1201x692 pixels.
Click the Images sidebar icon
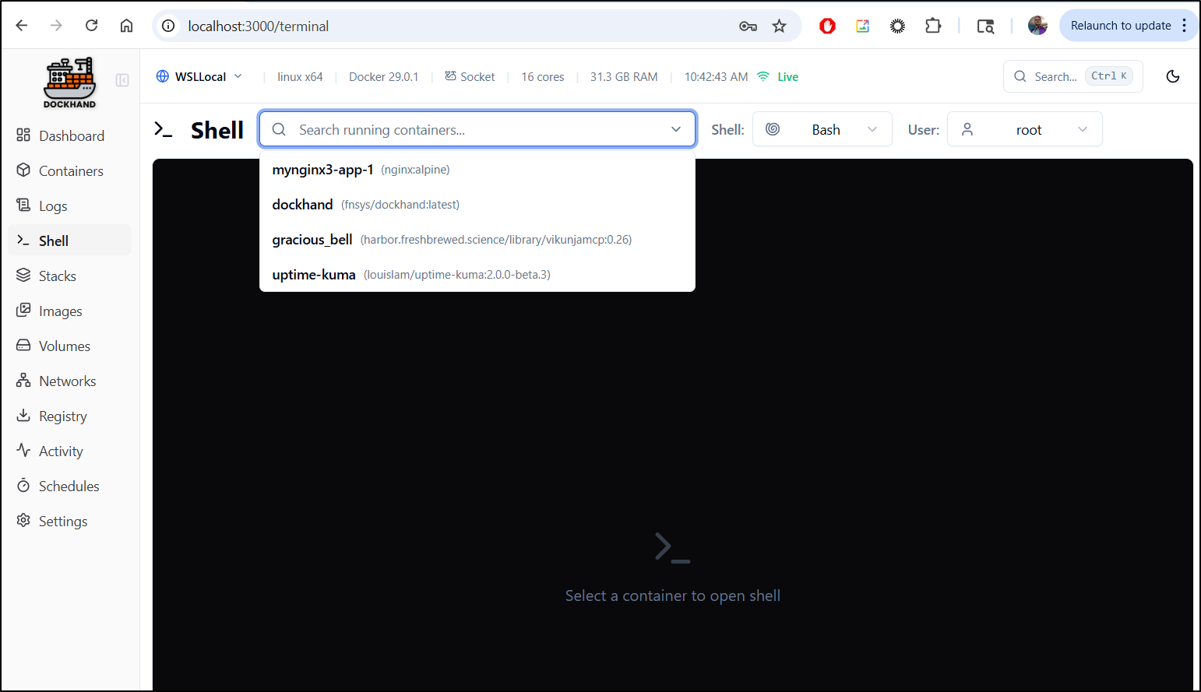(23, 311)
